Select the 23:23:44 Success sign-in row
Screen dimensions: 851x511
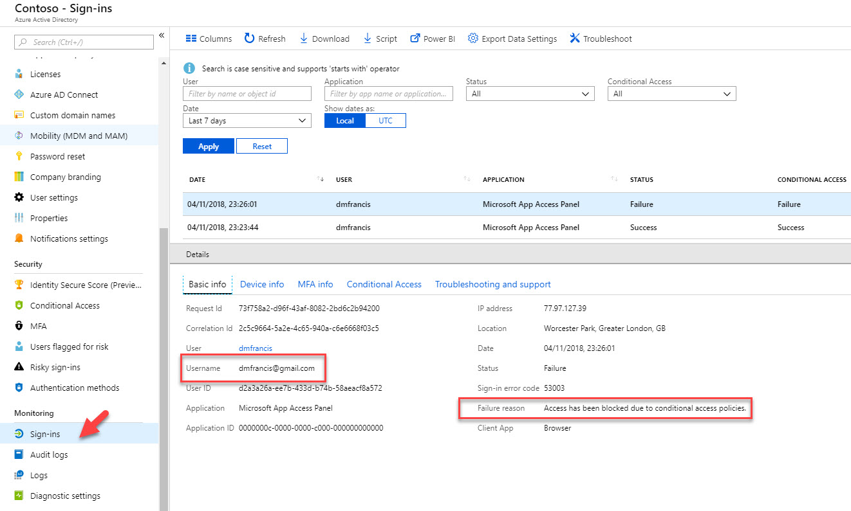coord(517,228)
